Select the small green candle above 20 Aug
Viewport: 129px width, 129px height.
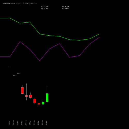click(x=43, y=103)
